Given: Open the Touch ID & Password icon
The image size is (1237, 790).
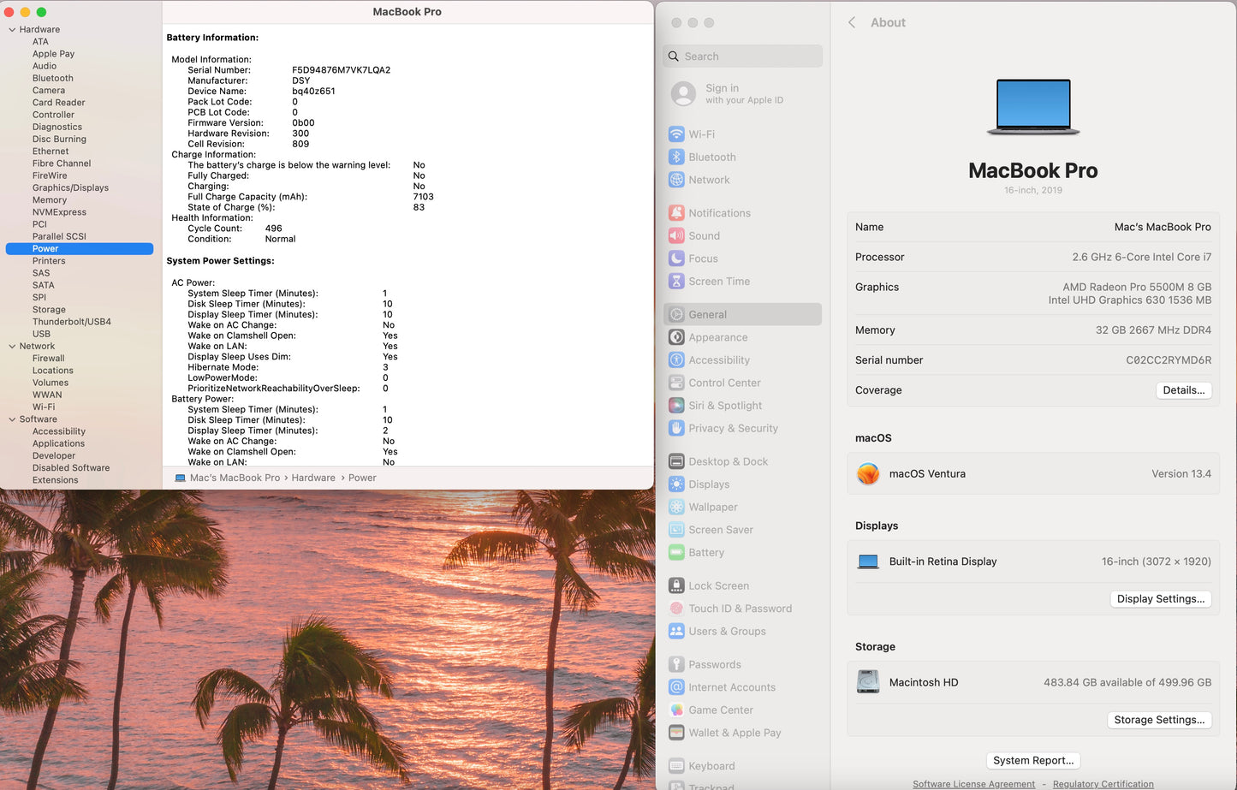Looking at the screenshot, I should 676,609.
